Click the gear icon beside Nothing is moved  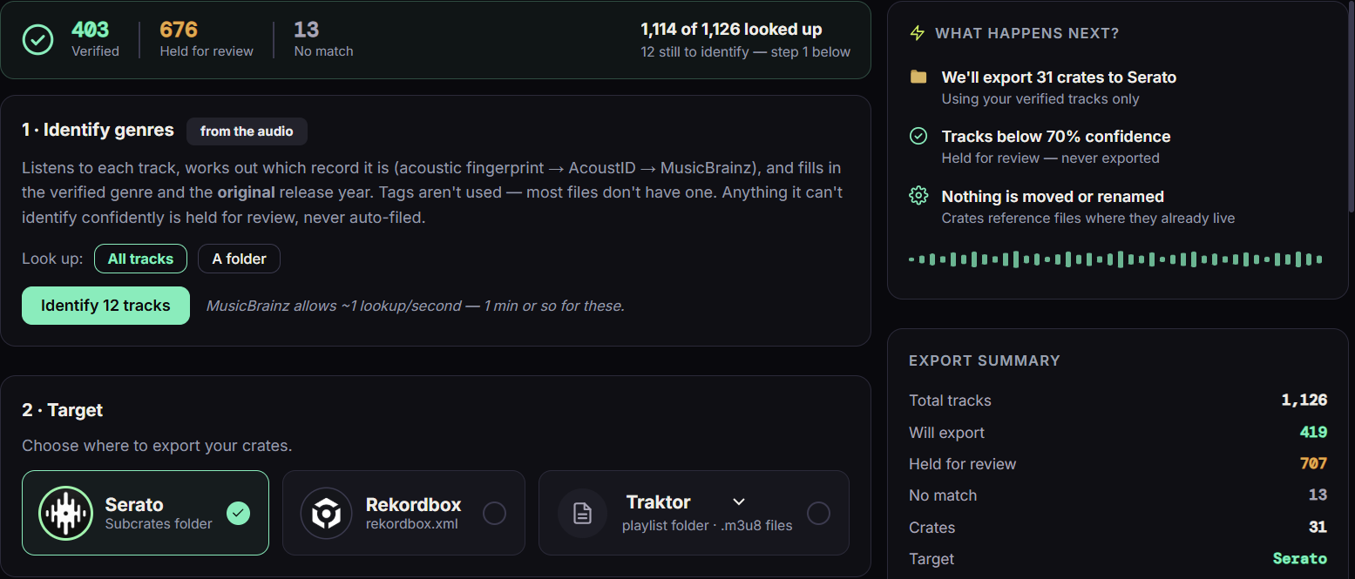pos(918,196)
